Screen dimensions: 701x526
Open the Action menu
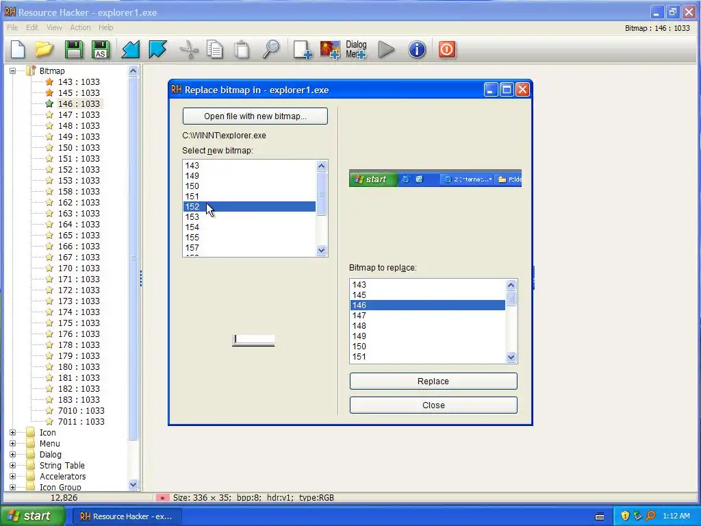[x=80, y=27]
